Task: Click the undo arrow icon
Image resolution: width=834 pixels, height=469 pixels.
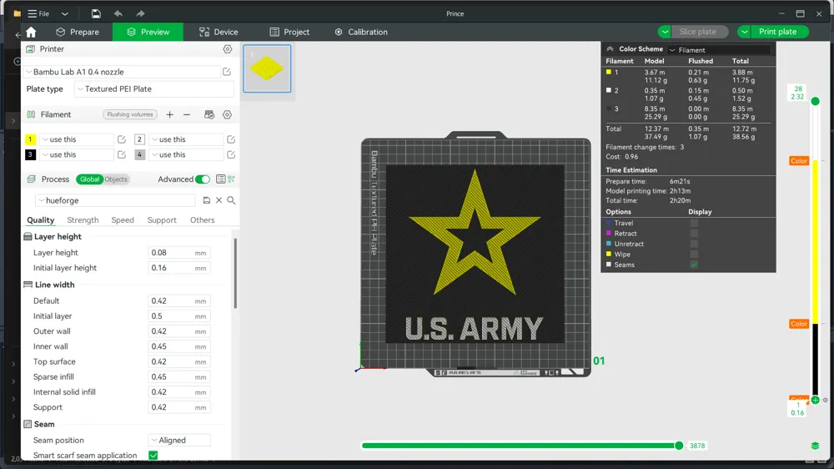Action: [x=118, y=13]
